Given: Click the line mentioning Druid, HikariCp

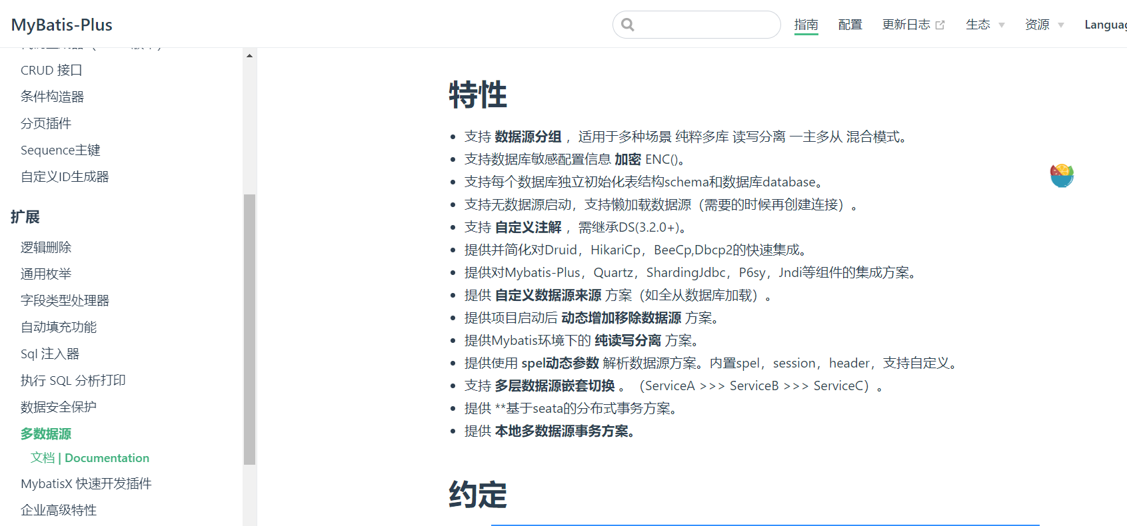Looking at the screenshot, I should [638, 250].
